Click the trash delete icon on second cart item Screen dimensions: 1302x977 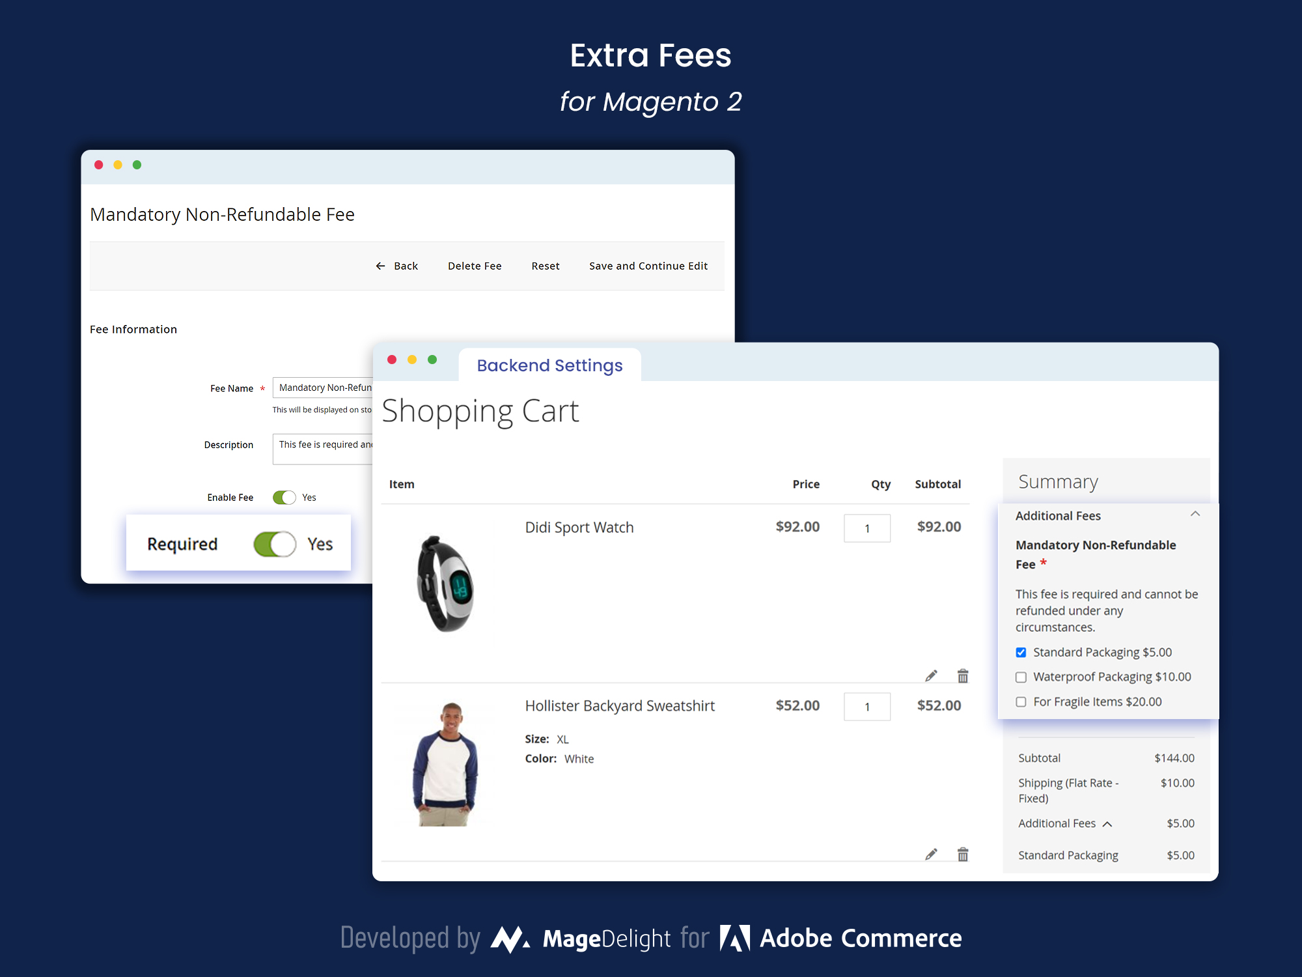962,854
